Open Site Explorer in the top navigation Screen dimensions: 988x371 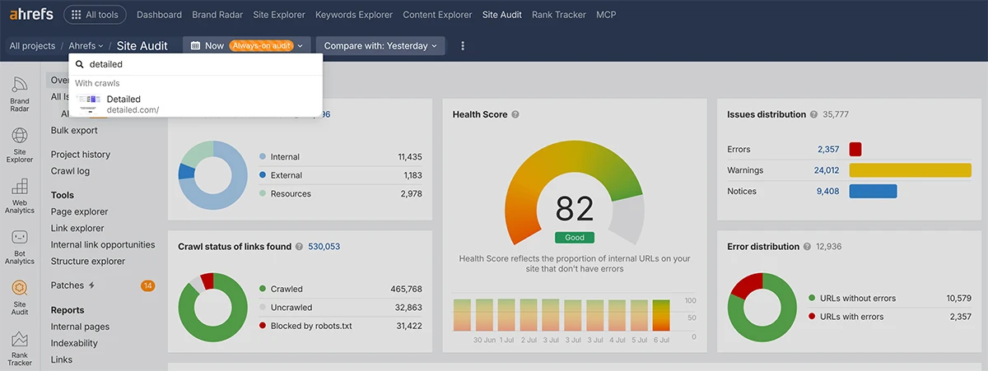[x=278, y=15]
